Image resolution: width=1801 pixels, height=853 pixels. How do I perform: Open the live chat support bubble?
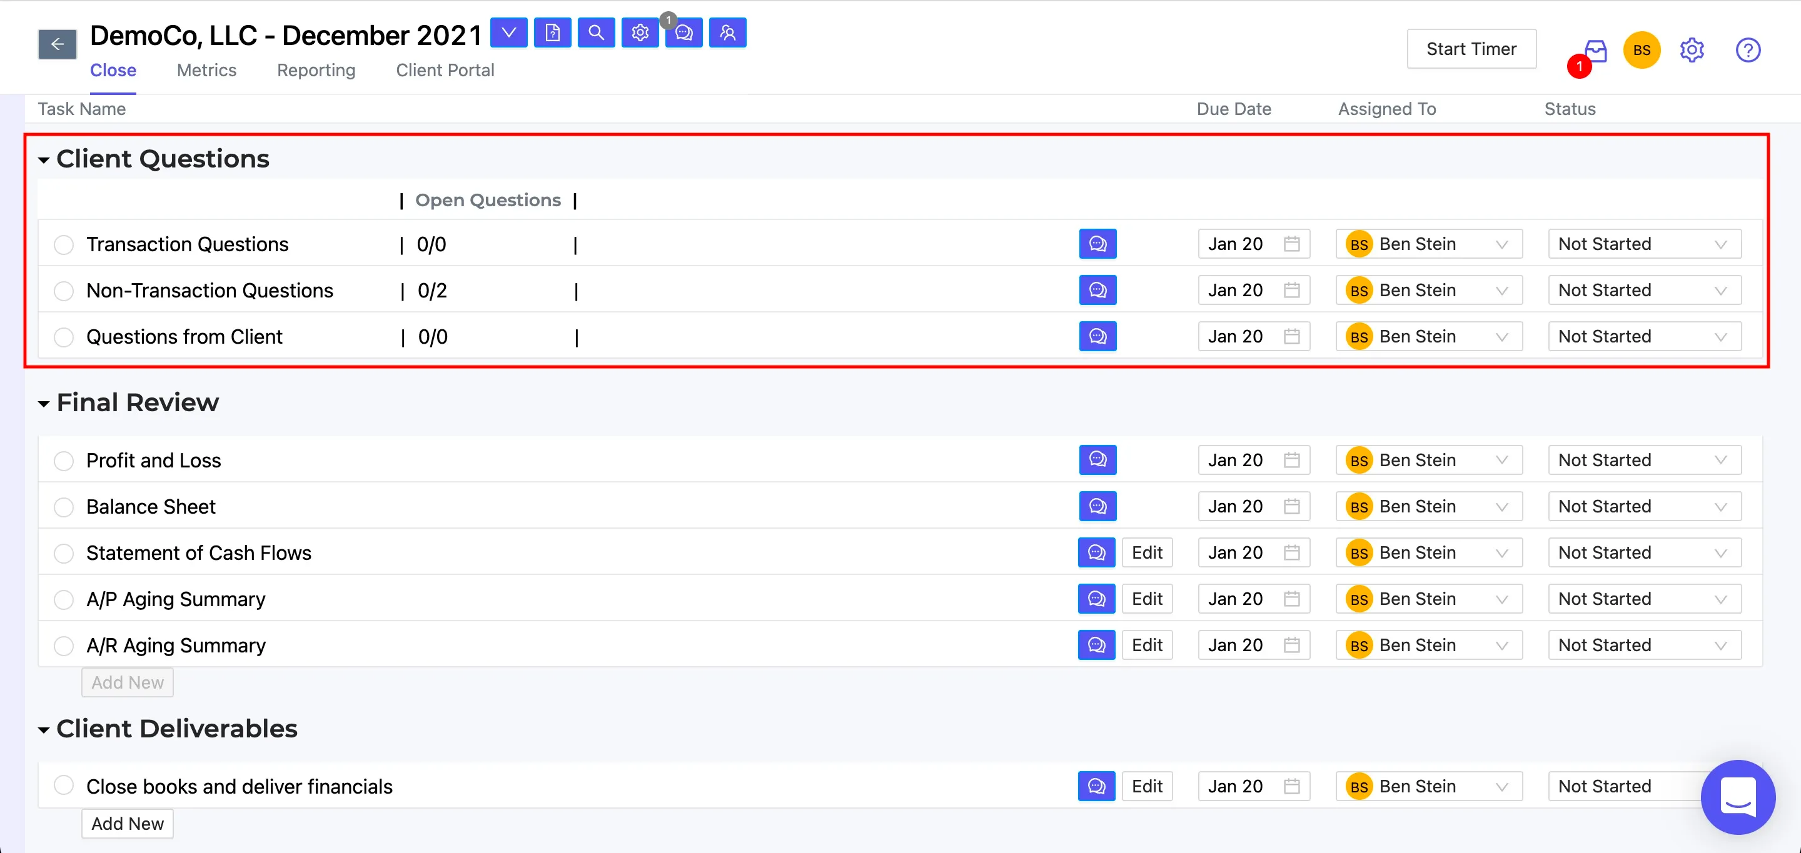coord(1738,797)
